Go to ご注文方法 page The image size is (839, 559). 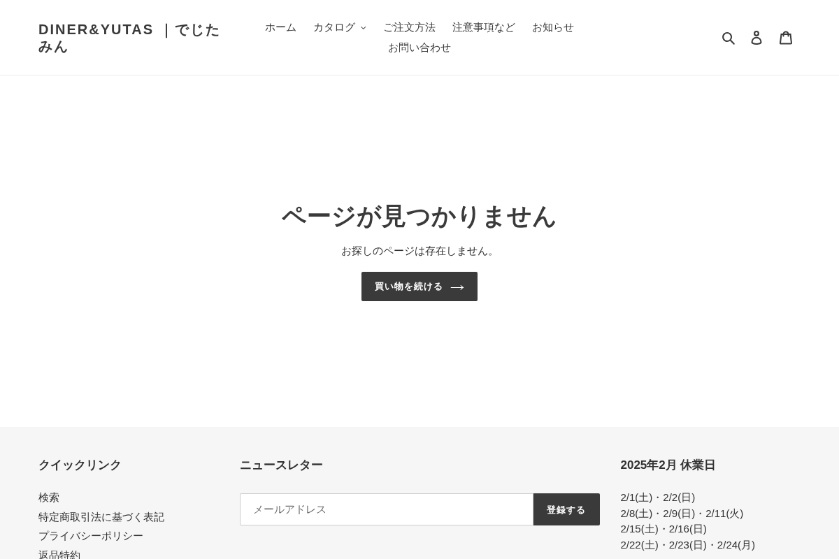[410, 28]
